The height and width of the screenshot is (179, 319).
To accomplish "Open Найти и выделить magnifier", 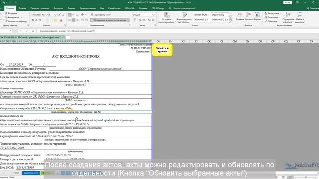I will [x=300, y=18].
